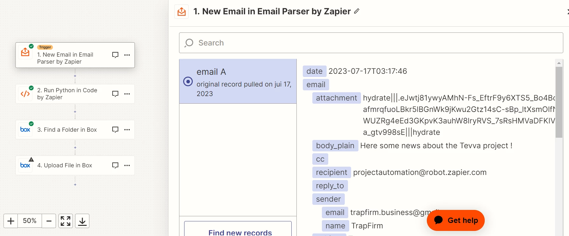Open comment on Run Python step

point(115,94)
